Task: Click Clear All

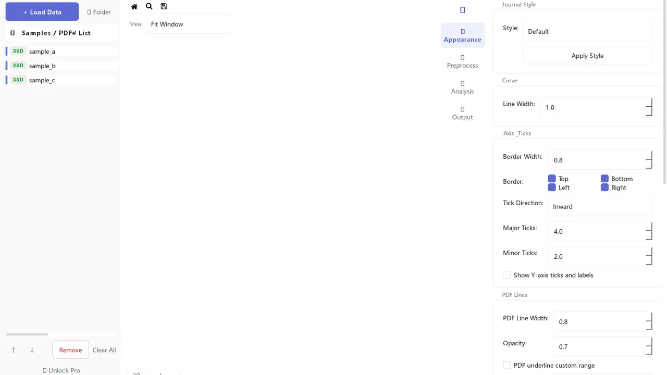Action: click(104, 350)
